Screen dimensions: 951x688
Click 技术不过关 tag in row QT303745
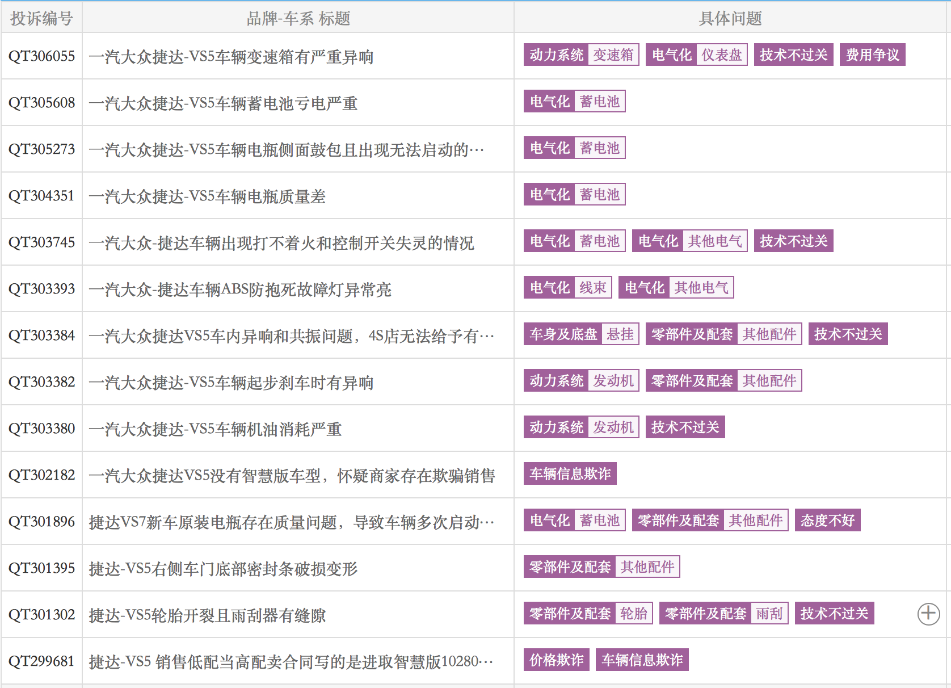pyautogui.click(x=794, y=241)
